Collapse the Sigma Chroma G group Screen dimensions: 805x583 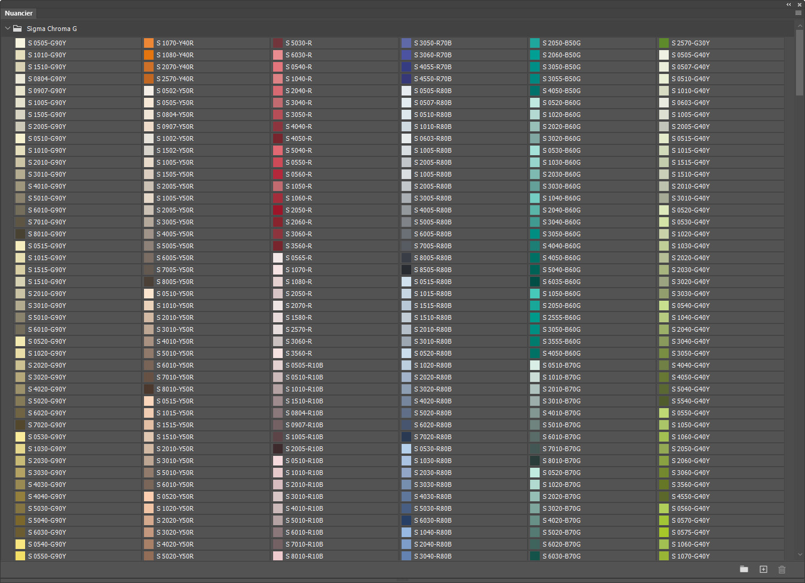point(8,29)
